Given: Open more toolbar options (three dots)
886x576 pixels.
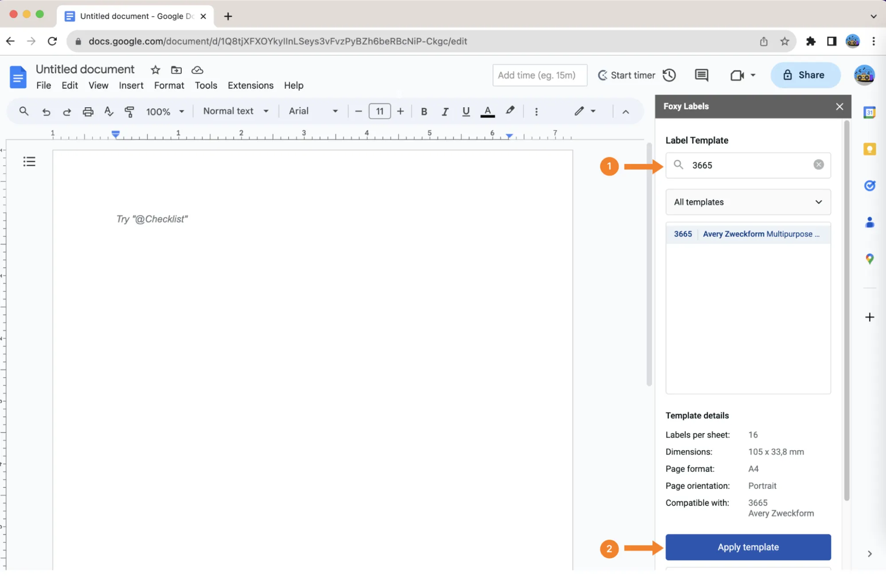Looking at the screenshot, I should pos(536,112).
